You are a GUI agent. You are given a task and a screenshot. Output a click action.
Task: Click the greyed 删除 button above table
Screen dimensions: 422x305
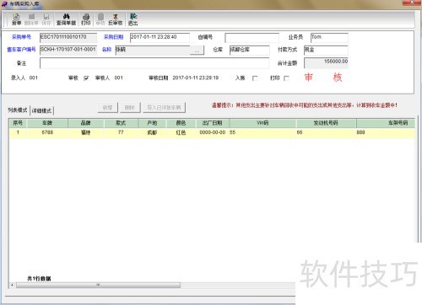130,107
